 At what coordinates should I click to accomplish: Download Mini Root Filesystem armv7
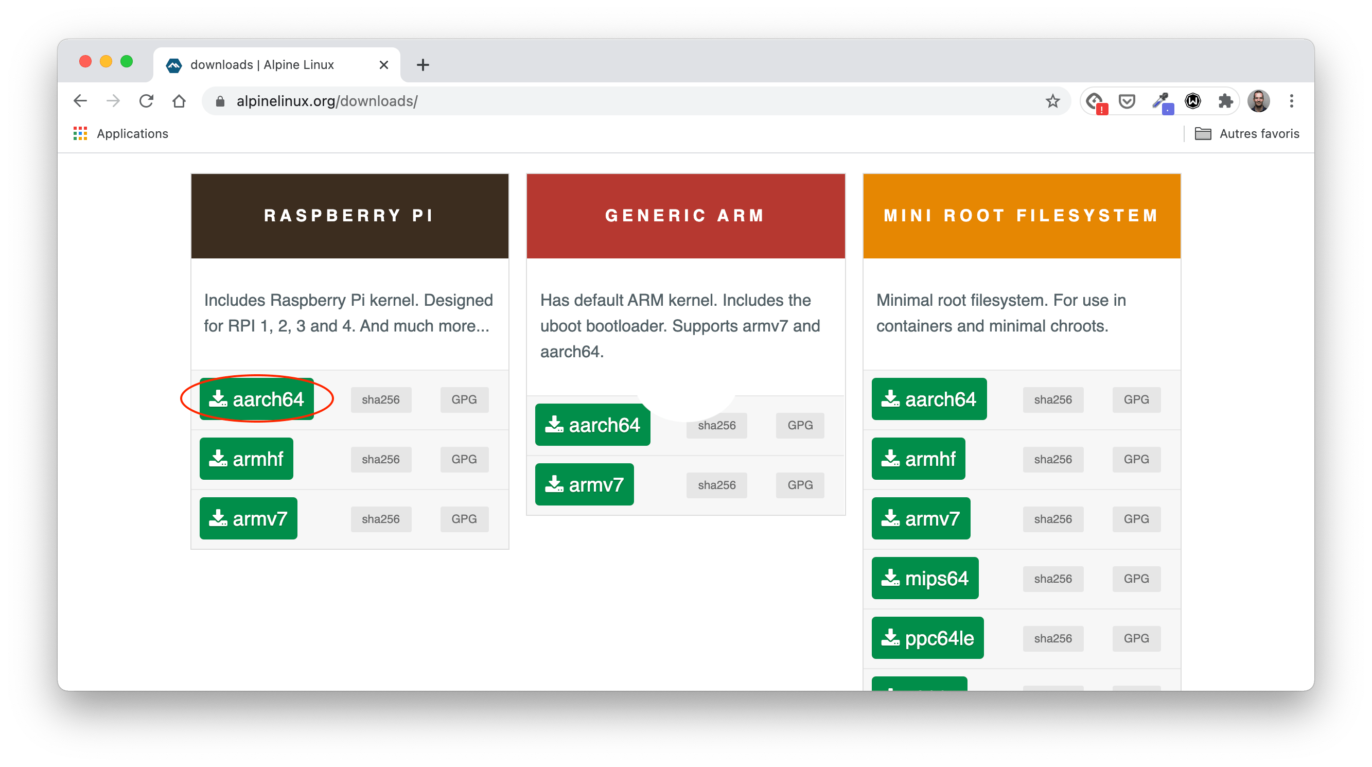921,518
